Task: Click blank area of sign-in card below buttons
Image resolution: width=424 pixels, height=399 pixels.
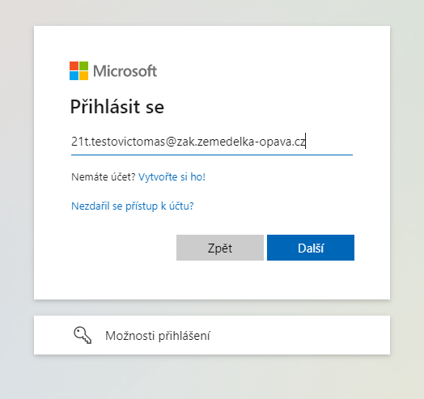Action: (212, 282)
